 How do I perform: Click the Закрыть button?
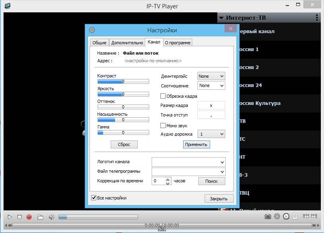219,199
